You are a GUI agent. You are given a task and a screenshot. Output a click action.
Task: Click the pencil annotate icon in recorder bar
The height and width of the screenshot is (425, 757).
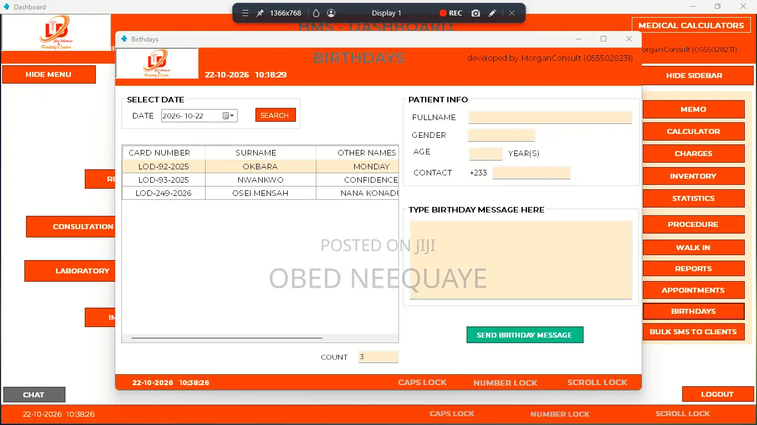click(492, 13)
